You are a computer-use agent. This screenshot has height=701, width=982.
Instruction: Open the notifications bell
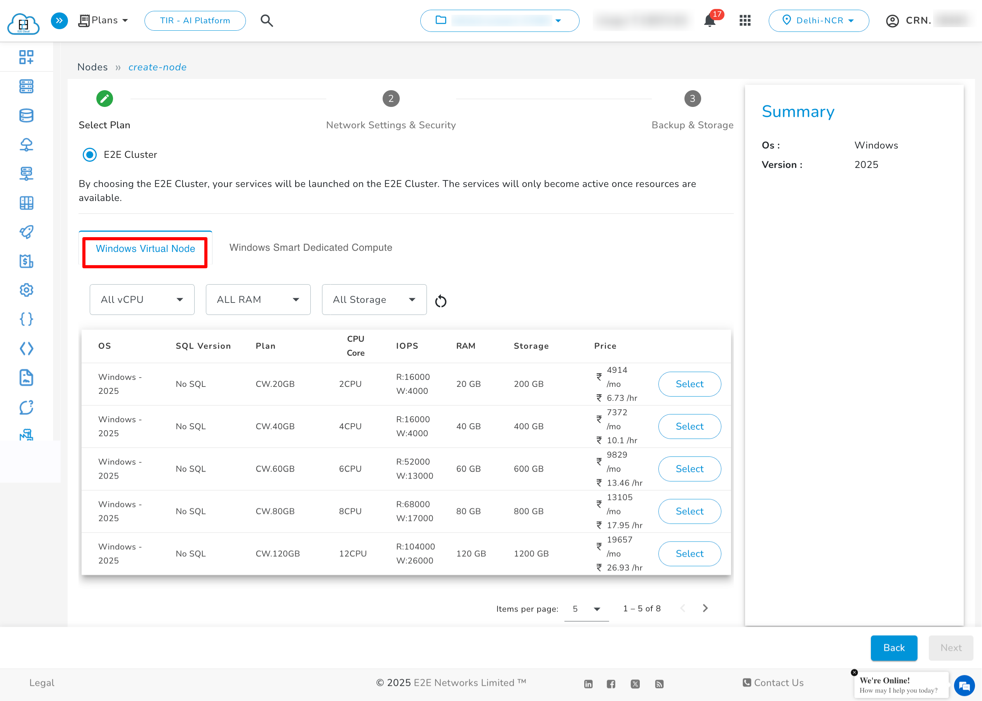coord(709,21)
